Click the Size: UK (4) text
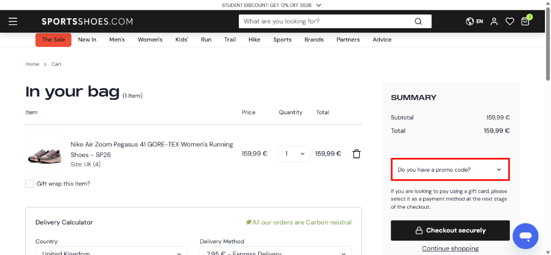Image resolution: width=551 pixels, height=255 pixels. (x=85, y=164)
